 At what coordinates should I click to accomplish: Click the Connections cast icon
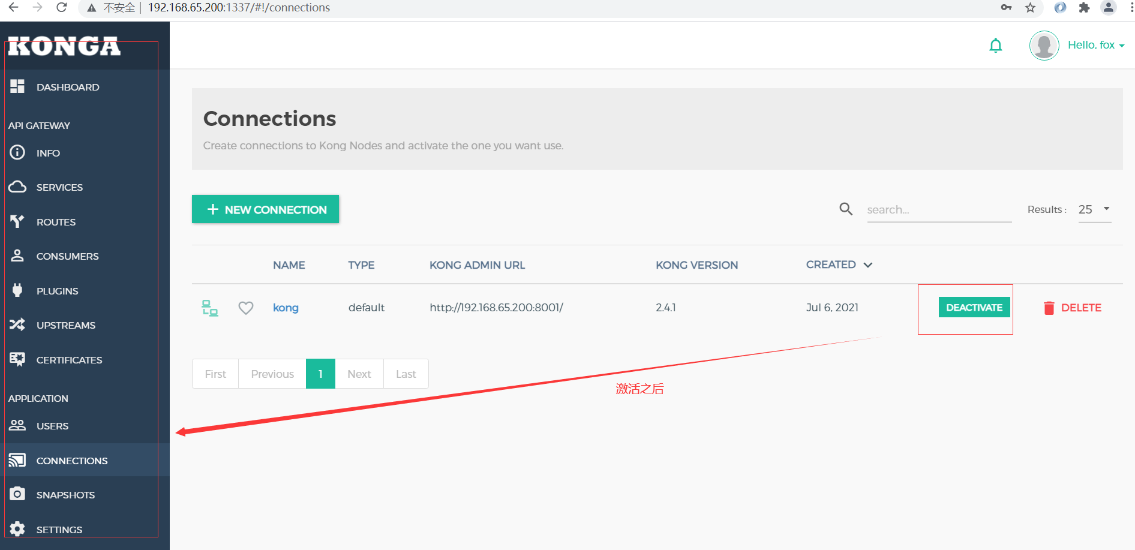coord(17,460)
